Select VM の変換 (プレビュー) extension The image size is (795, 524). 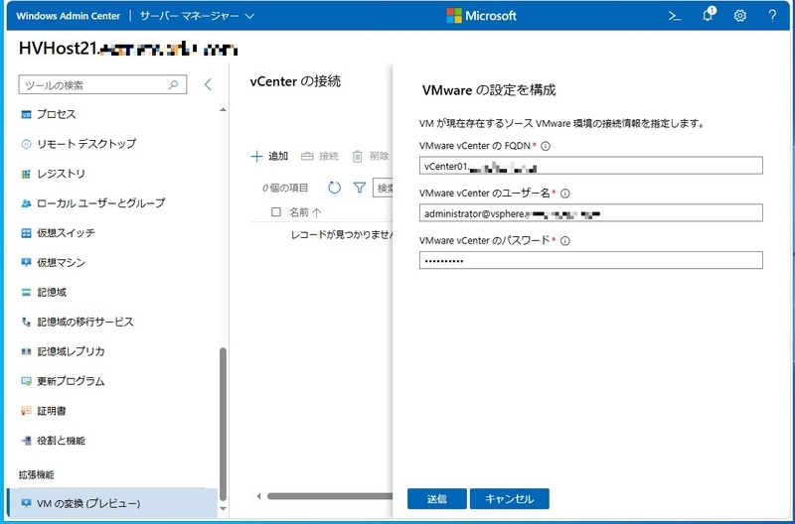(112, 503)
